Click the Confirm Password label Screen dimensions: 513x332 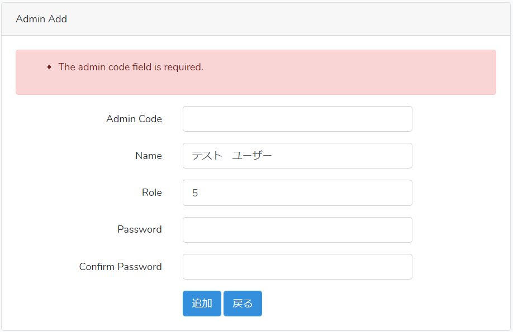tap(121, 267)
